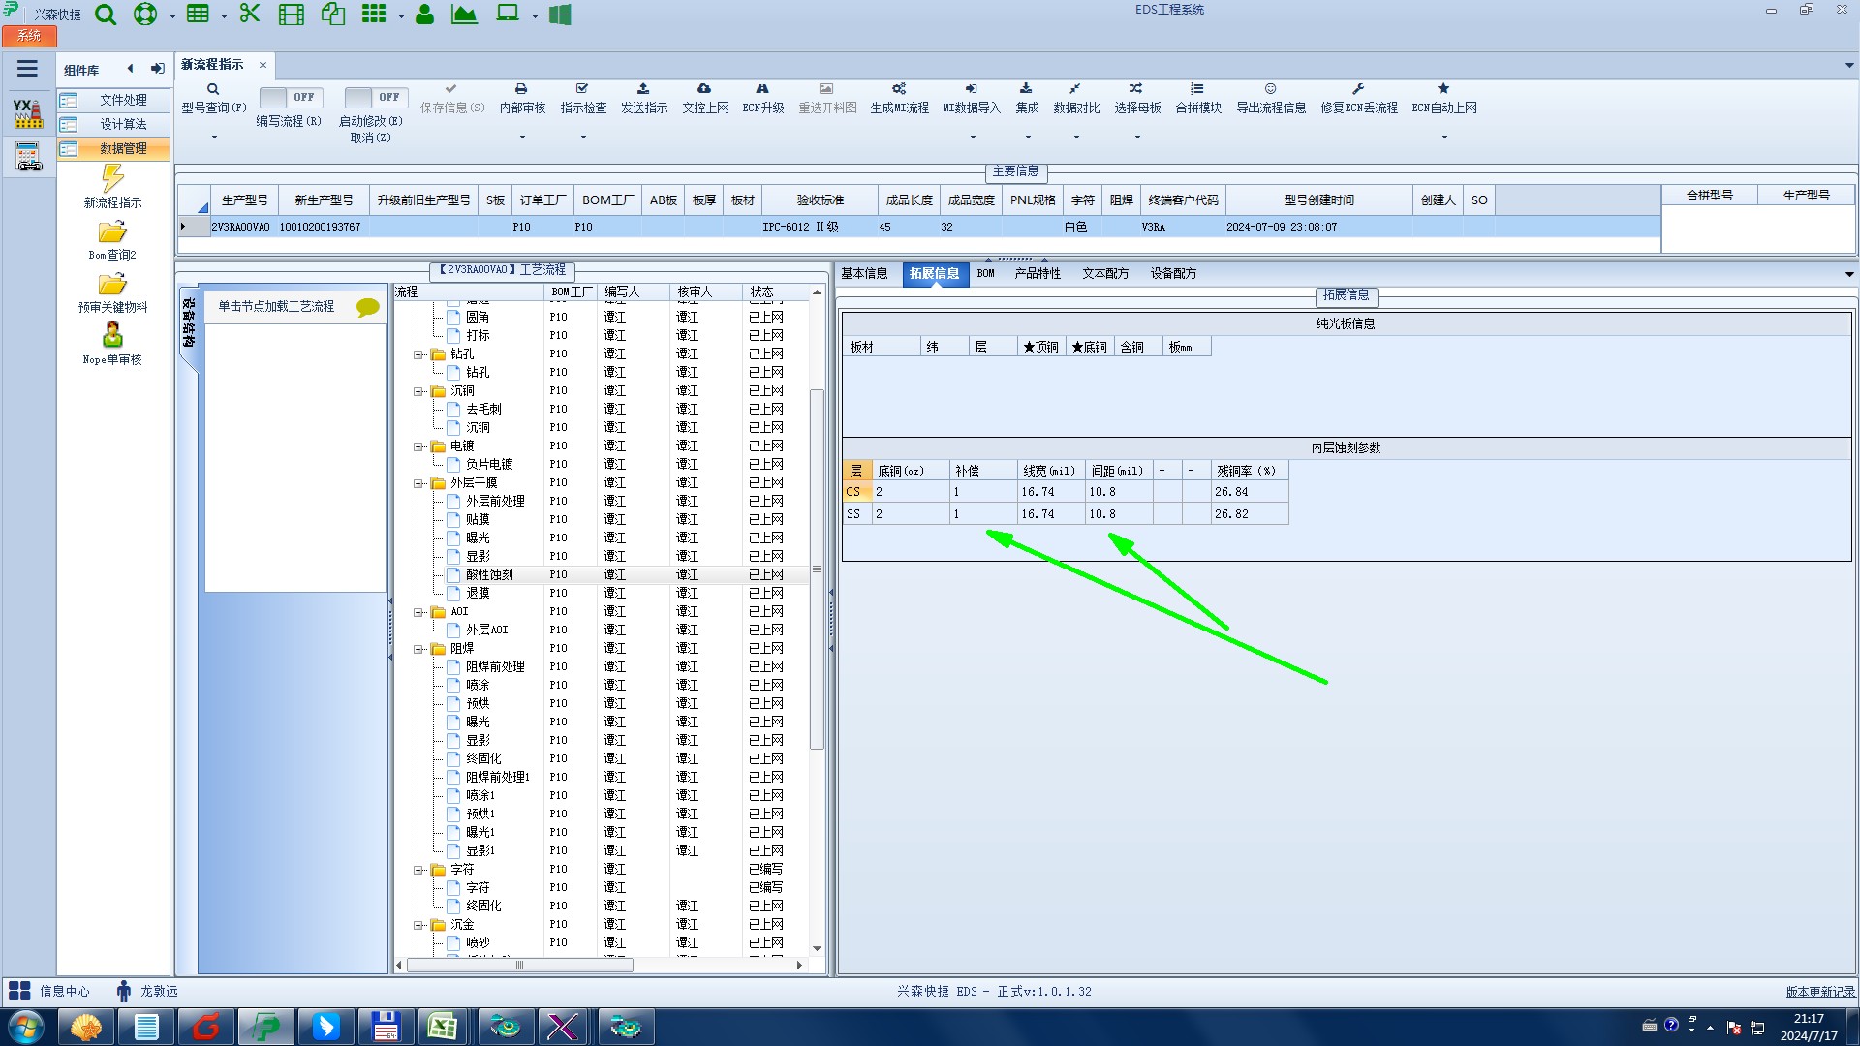Click ECN自动上网 star icon
Screen dimensions: 1860x1046
coord(1443,89)
